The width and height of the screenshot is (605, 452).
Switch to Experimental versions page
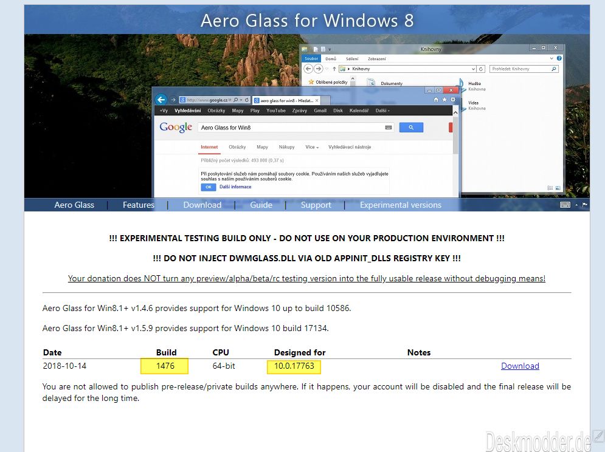[x=401, y=205]
